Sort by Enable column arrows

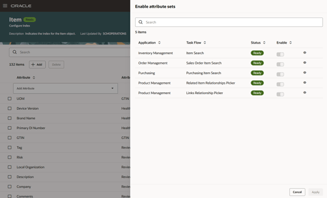pyautogui.click(x=290, y=42)
